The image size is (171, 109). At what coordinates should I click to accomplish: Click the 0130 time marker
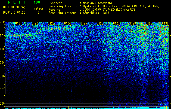tap(165, 23)
